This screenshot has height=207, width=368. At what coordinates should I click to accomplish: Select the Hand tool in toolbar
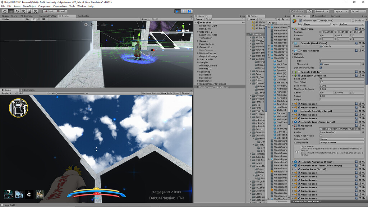click(5, 11)
